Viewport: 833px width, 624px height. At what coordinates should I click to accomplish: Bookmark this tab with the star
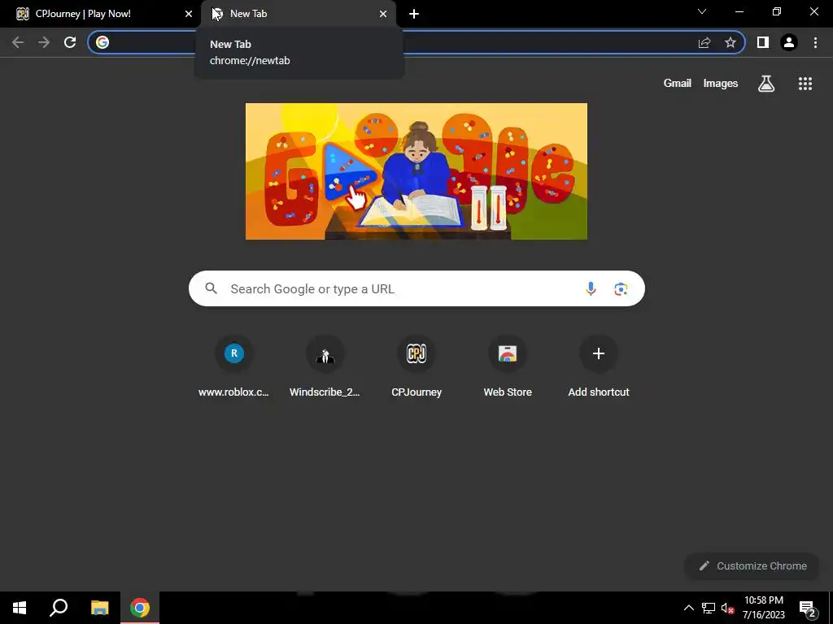[x=731, y=42]
